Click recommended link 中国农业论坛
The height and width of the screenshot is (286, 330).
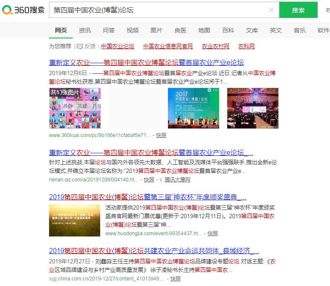tap(118, 46)
